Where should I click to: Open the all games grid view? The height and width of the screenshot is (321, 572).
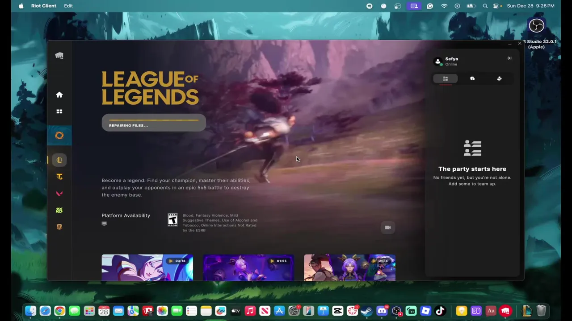[59, 111]
